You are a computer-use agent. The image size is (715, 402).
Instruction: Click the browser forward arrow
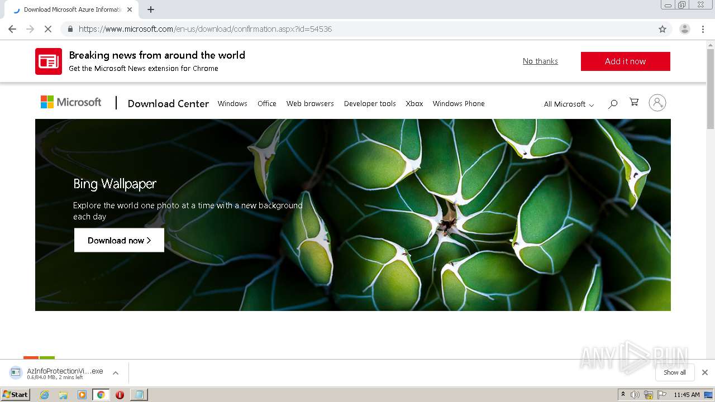coord(30,29)
